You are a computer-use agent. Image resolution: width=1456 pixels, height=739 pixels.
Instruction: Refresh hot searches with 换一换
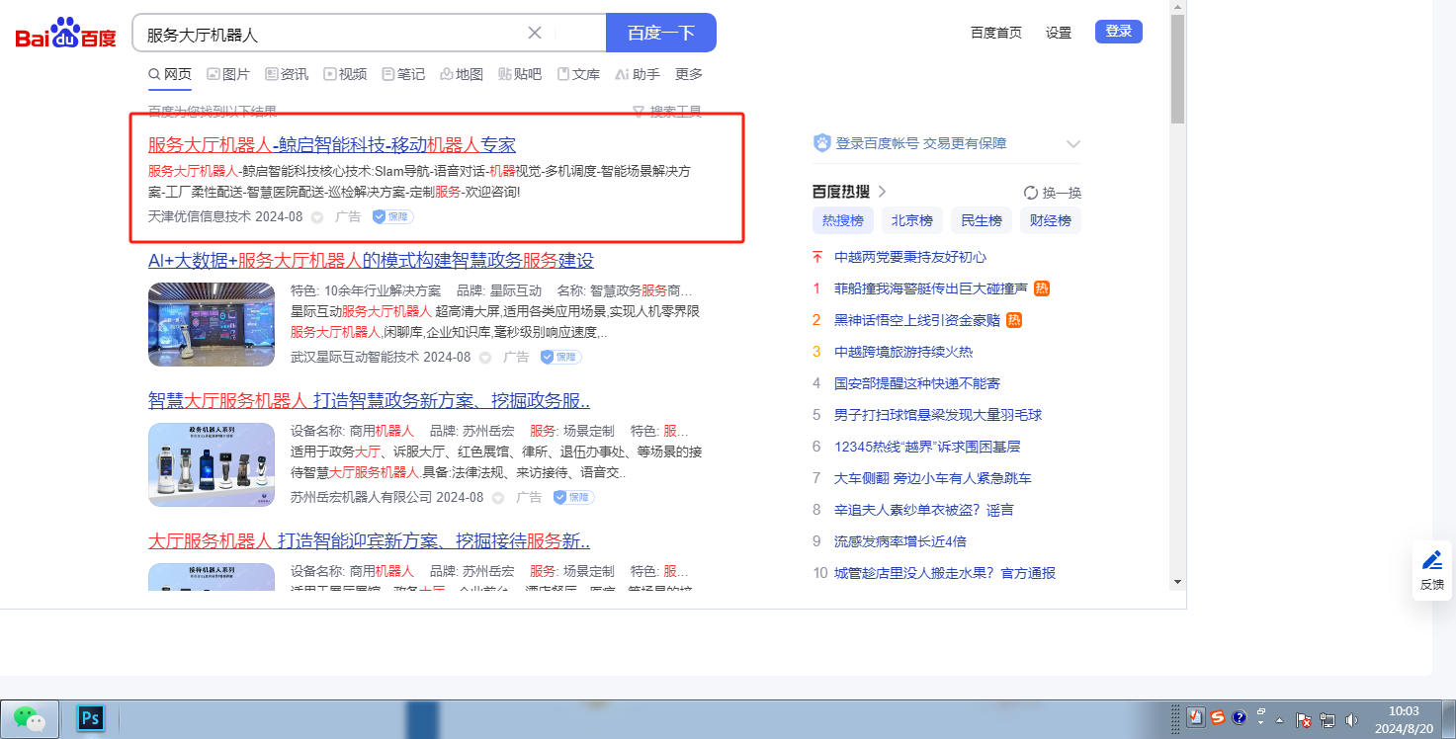(x=1053, y=193)
